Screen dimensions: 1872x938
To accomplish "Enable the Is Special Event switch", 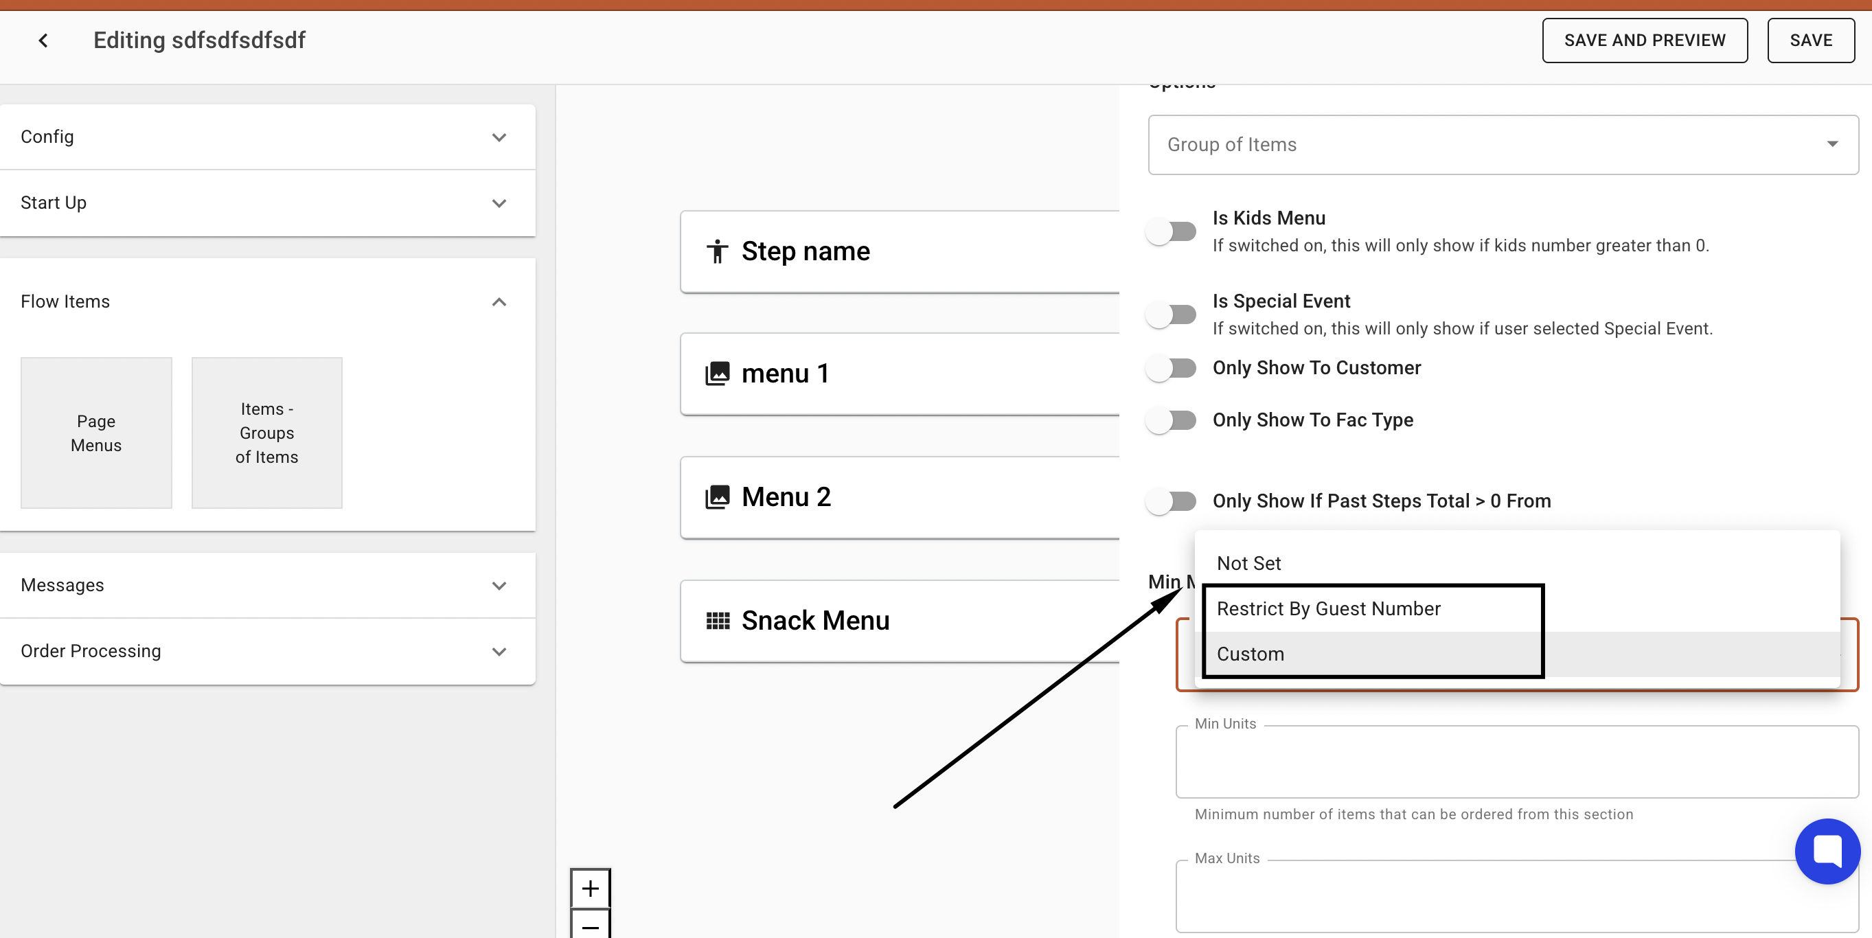I will pos(1171,314).
